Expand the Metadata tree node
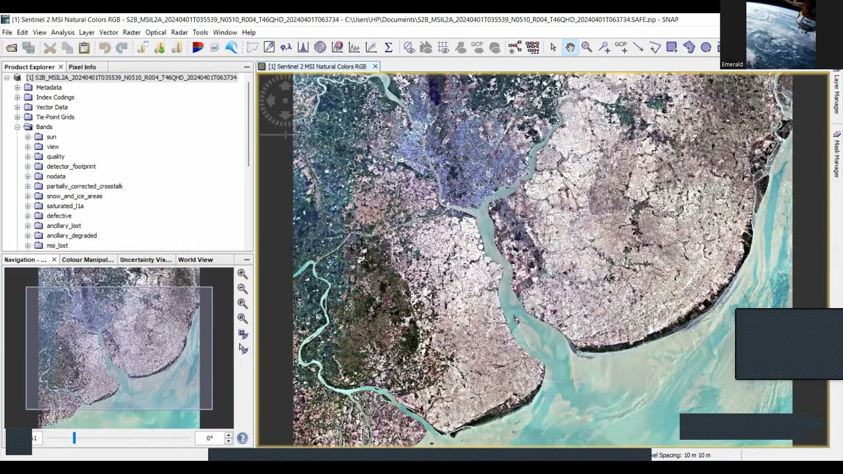The height and width of the screenshot is (474, 843). [18, 88]
